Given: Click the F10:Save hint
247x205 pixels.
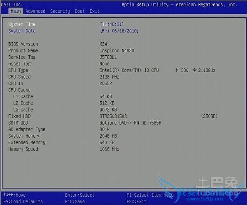Looking at the screenshot, I should (75, 202).
